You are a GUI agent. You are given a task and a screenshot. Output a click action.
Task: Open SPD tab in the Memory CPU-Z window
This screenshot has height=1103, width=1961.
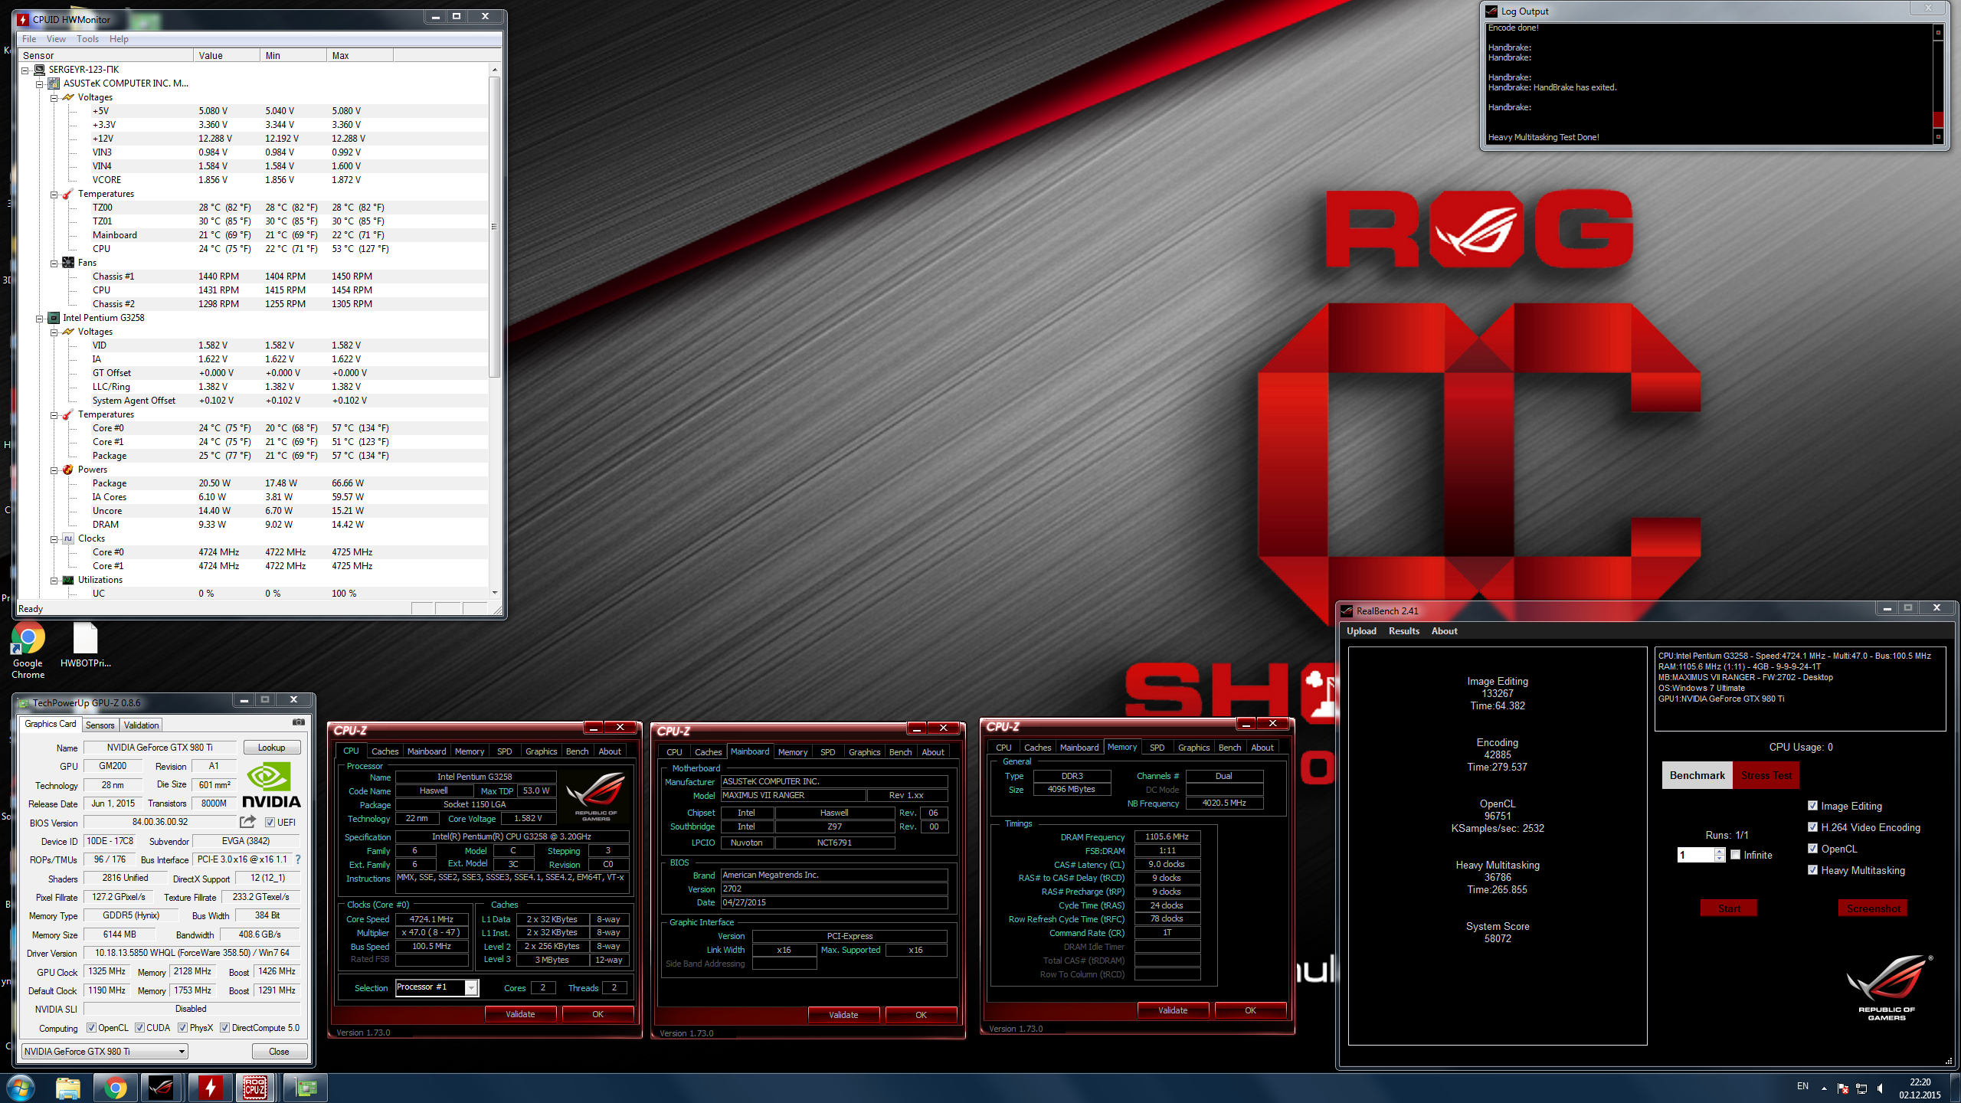click(x=1157, y=748)
